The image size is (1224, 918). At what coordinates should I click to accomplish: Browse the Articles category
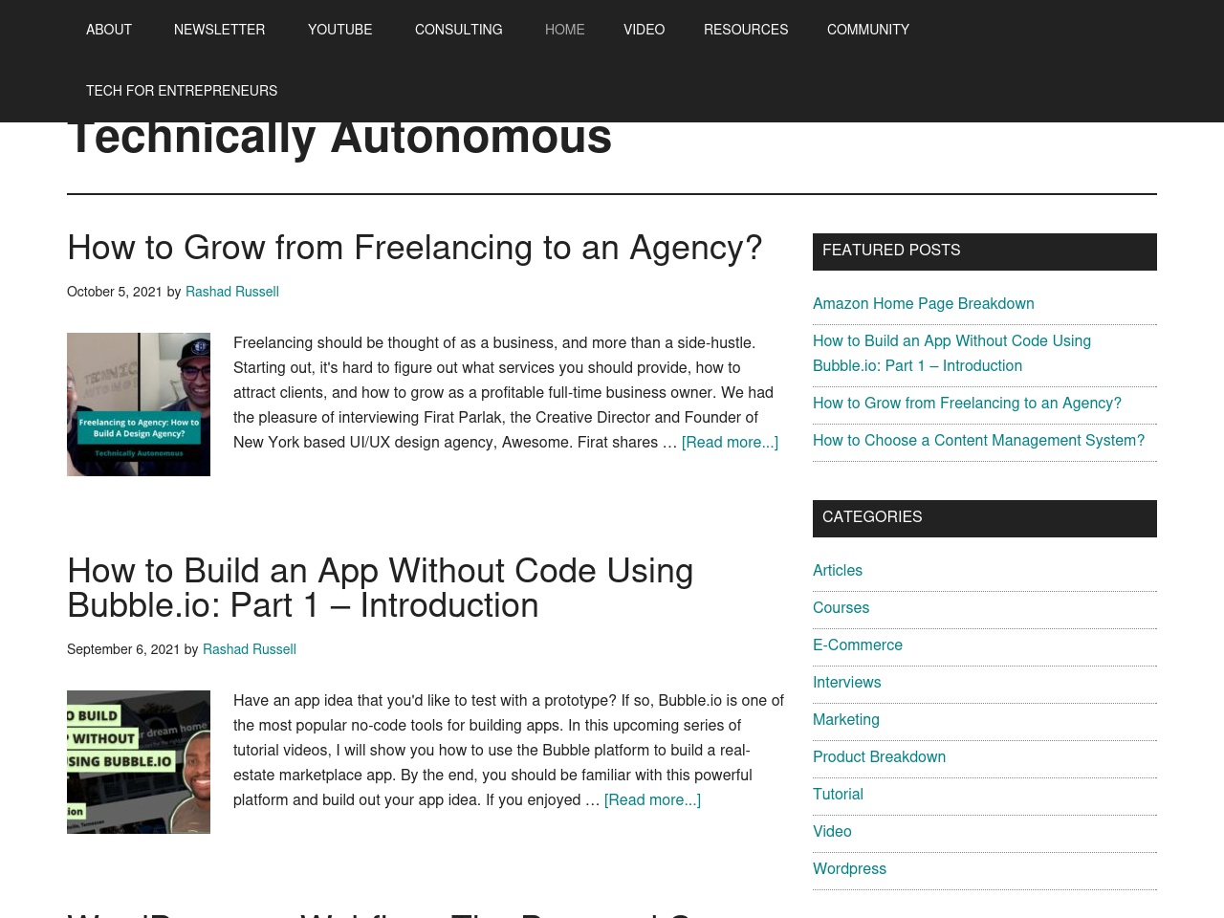click(838, 570)
